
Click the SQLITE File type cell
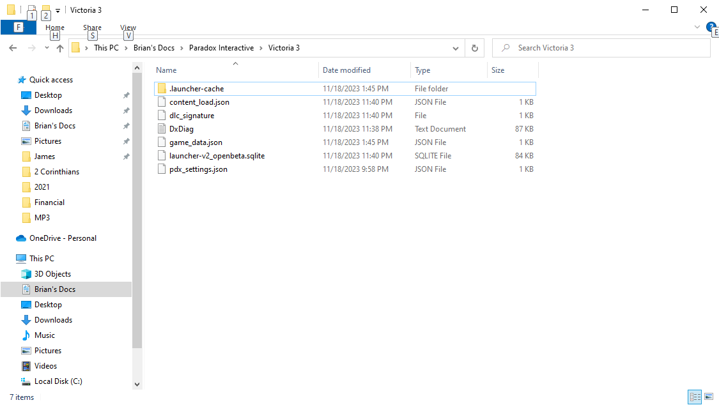(433, 156)
